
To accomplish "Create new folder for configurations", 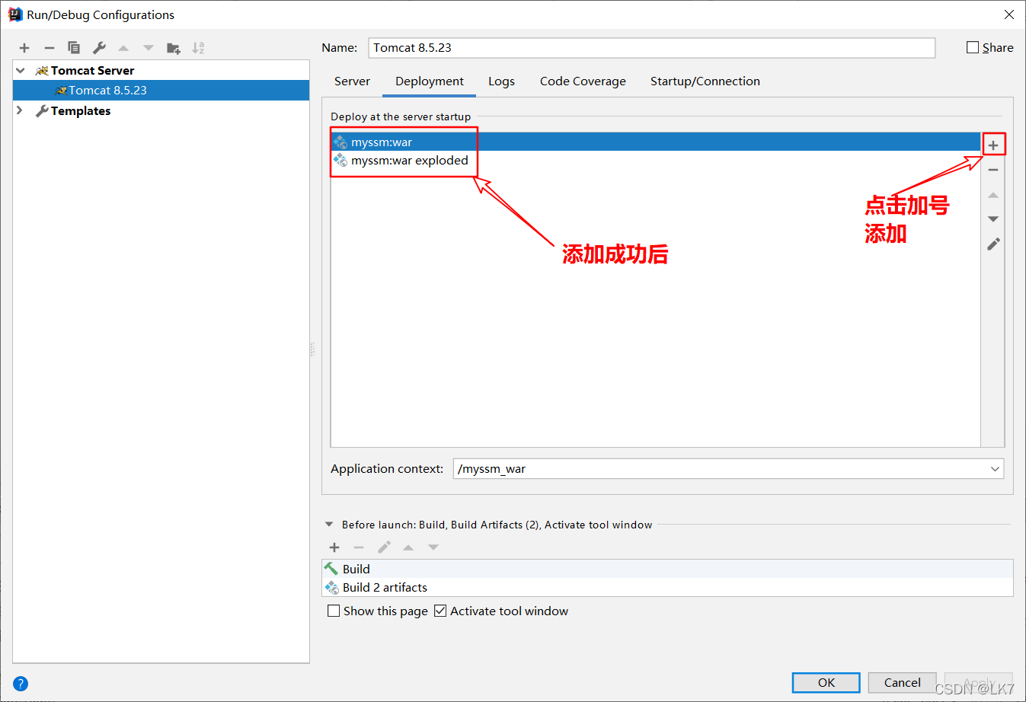I will [173, 47].
